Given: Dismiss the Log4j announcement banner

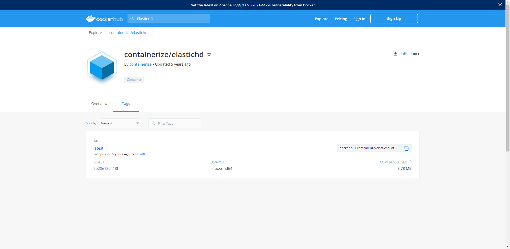Looking at the screenshot, I should [500, 5].
